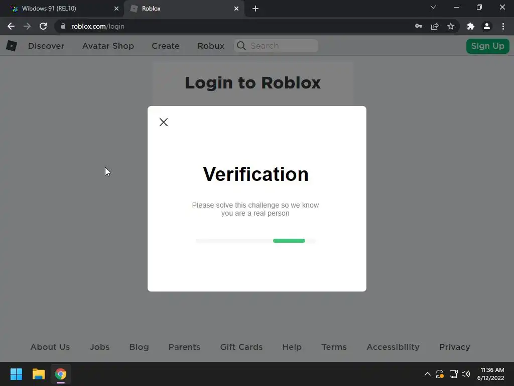Image resolution: width=514 pixels, height=386 pixels.
Task: Select the Roblox browser tab
Action: click(x=184, y=9)
